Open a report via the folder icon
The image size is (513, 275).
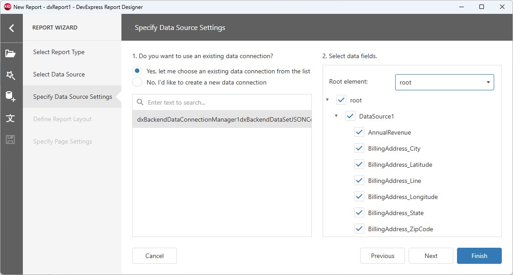pyautogui.click(x=11, y=52)
